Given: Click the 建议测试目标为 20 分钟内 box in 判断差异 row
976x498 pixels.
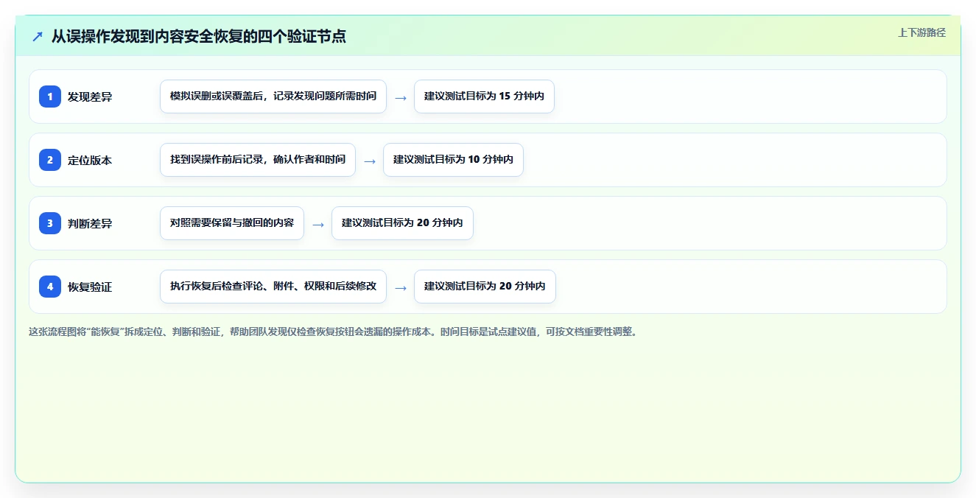Looking at the screenshot, I should coord(402,223).
